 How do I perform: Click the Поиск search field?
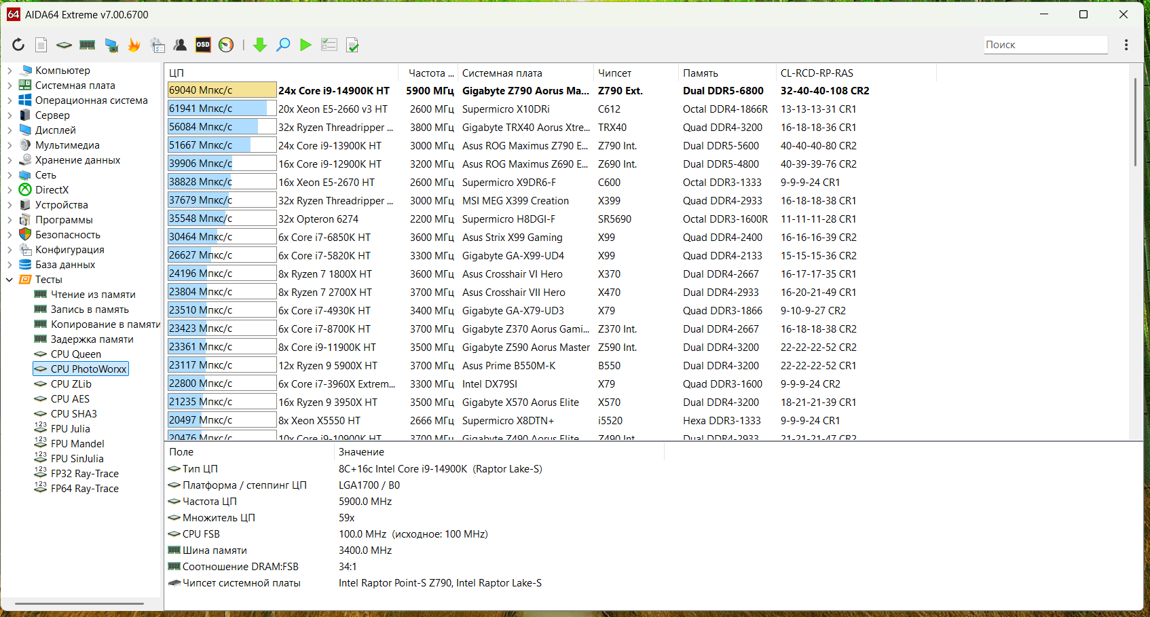point(1045,45)
